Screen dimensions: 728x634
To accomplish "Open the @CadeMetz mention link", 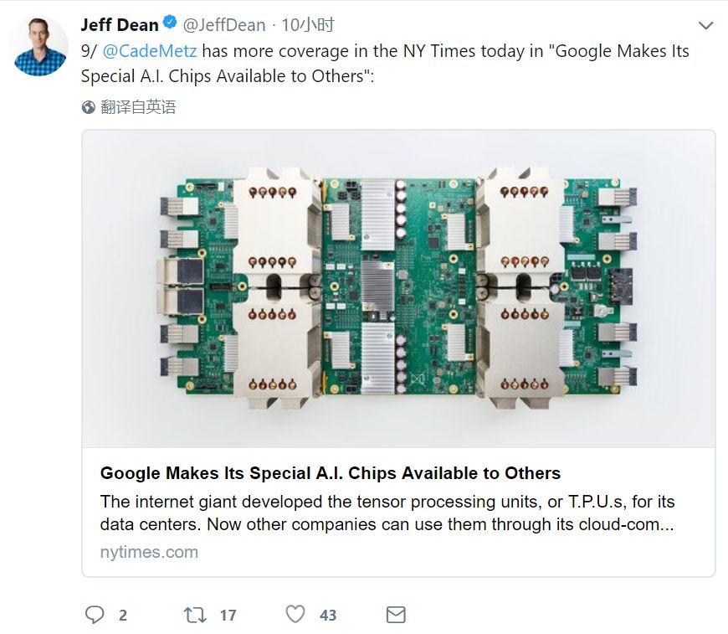I will coord(150,51).
